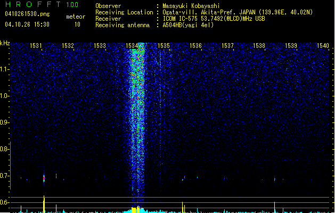Click the meteor echo near 1538.5

[274, 179]
